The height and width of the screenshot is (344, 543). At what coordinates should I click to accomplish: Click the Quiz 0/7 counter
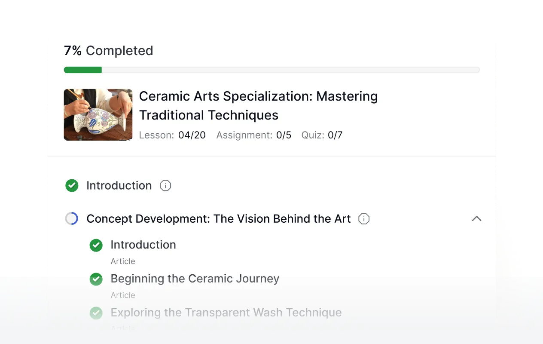pyautogui.click(x=322, y=135)
